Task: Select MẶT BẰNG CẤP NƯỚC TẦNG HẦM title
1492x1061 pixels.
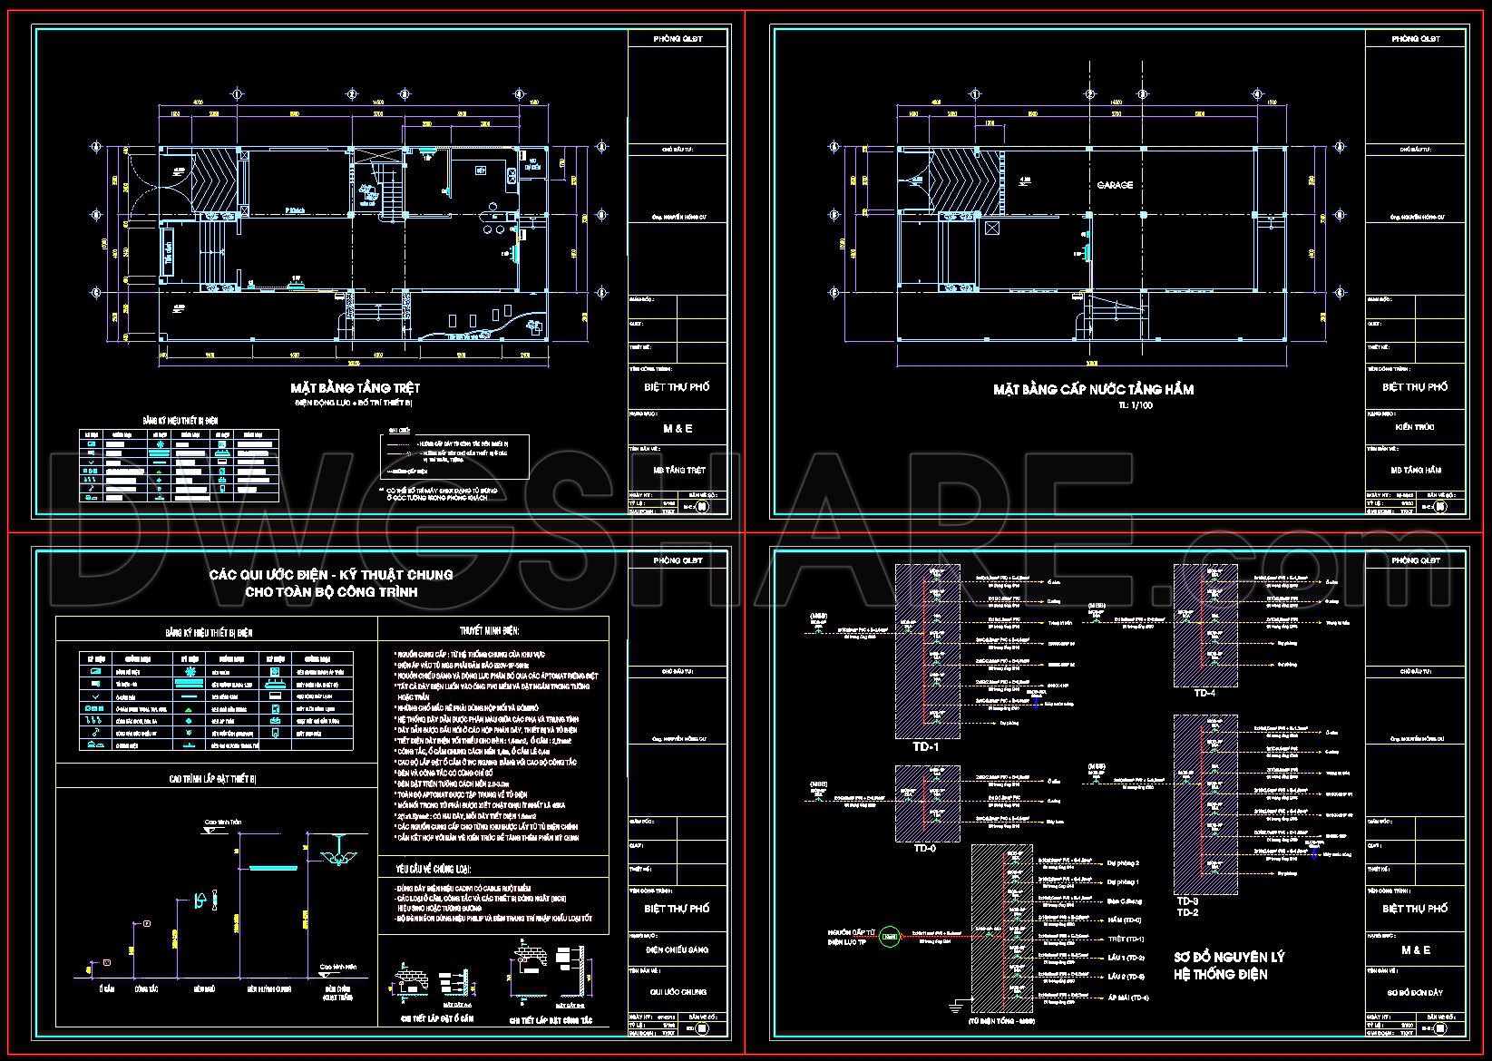Action: pyautogui.click(x=1094, y=390)
